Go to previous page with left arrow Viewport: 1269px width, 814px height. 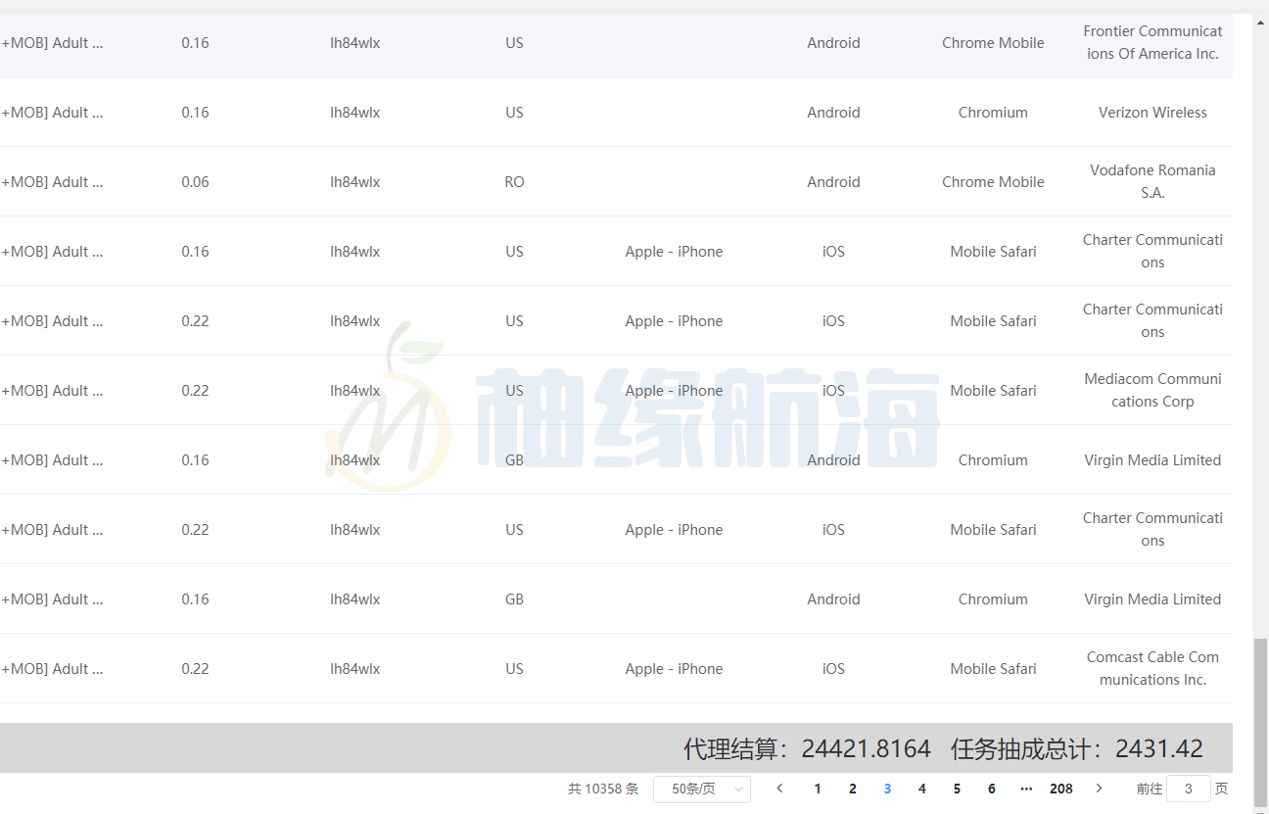tap(779, 789)
